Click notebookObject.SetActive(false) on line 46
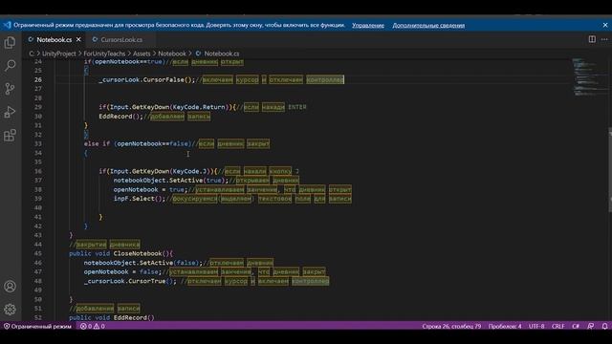The height and width of the screenshot is (344, 612). pos(142,263)
